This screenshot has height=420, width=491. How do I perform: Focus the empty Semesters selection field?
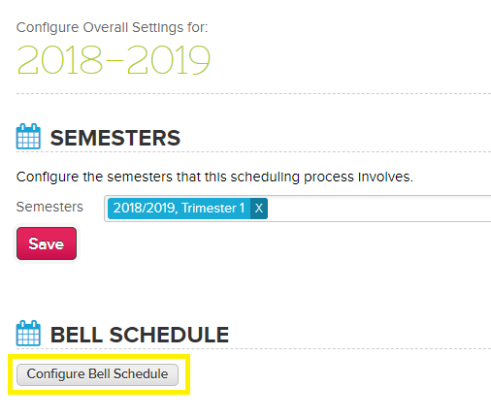[378, 209]
